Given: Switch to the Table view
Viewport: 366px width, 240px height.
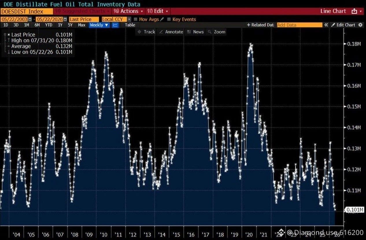Looking at the screenshot, I should (130, 25).
